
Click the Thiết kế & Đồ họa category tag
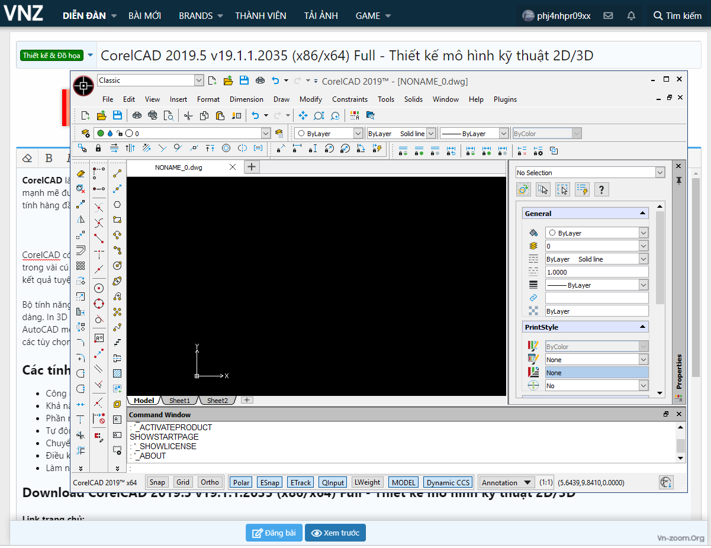point(52,56)
